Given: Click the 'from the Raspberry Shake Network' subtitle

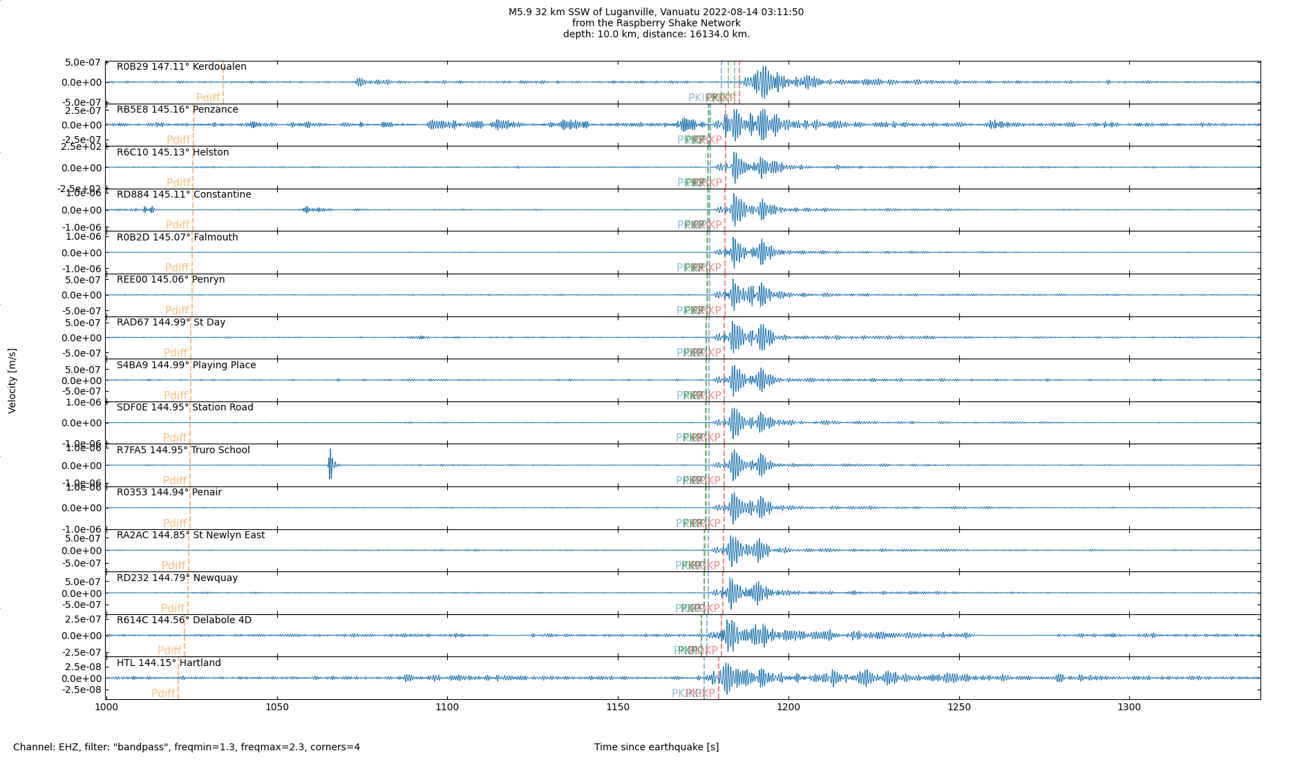Looking at the screenshot, I should (656, 23).
